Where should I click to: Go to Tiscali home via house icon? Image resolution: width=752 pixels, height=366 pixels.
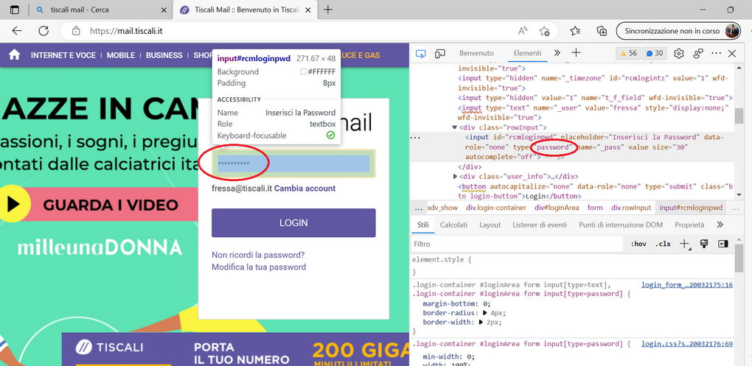tap(15, 55)
